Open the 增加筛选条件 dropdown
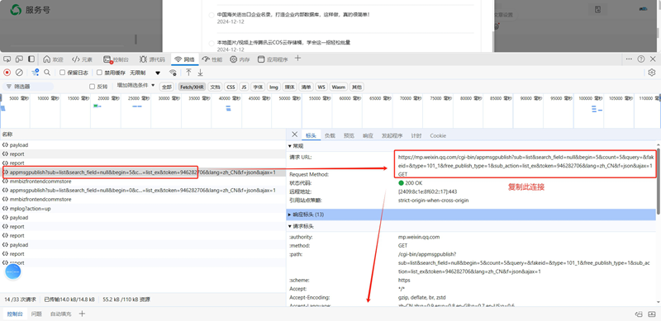661x321 pixels. pyautogui.click(x=136, y=86)
